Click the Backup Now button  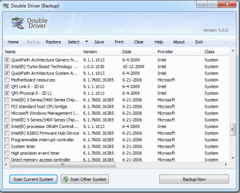(x=194, y=179)
